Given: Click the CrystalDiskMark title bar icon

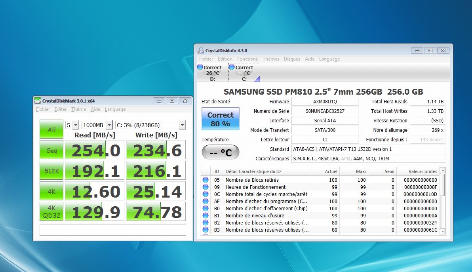Looking at the screenshot, I should 38,101.
